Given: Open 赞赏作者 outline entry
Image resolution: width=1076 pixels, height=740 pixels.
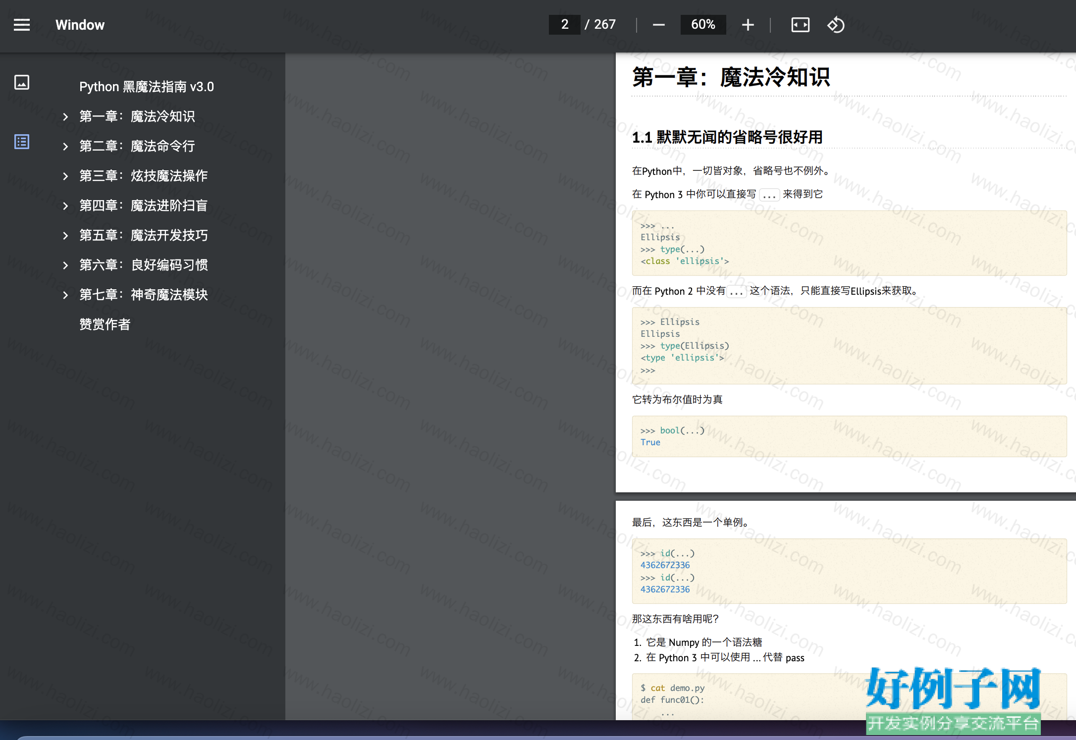Looking at the screenshot, I should pyautogui.click(x=105, y=324).
